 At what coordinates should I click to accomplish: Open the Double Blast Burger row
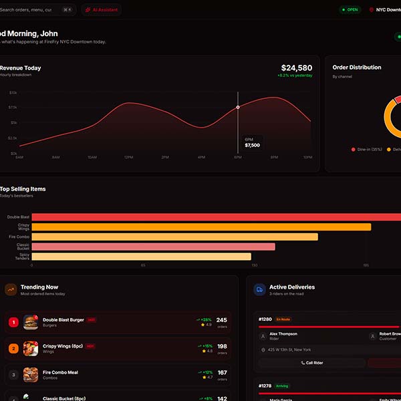tap(118, 323)
